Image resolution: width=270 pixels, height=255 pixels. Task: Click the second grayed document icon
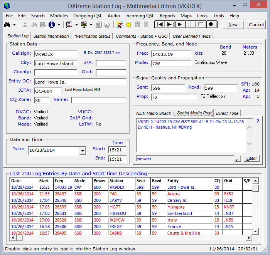pyautogui.click(x=146, y=25)
